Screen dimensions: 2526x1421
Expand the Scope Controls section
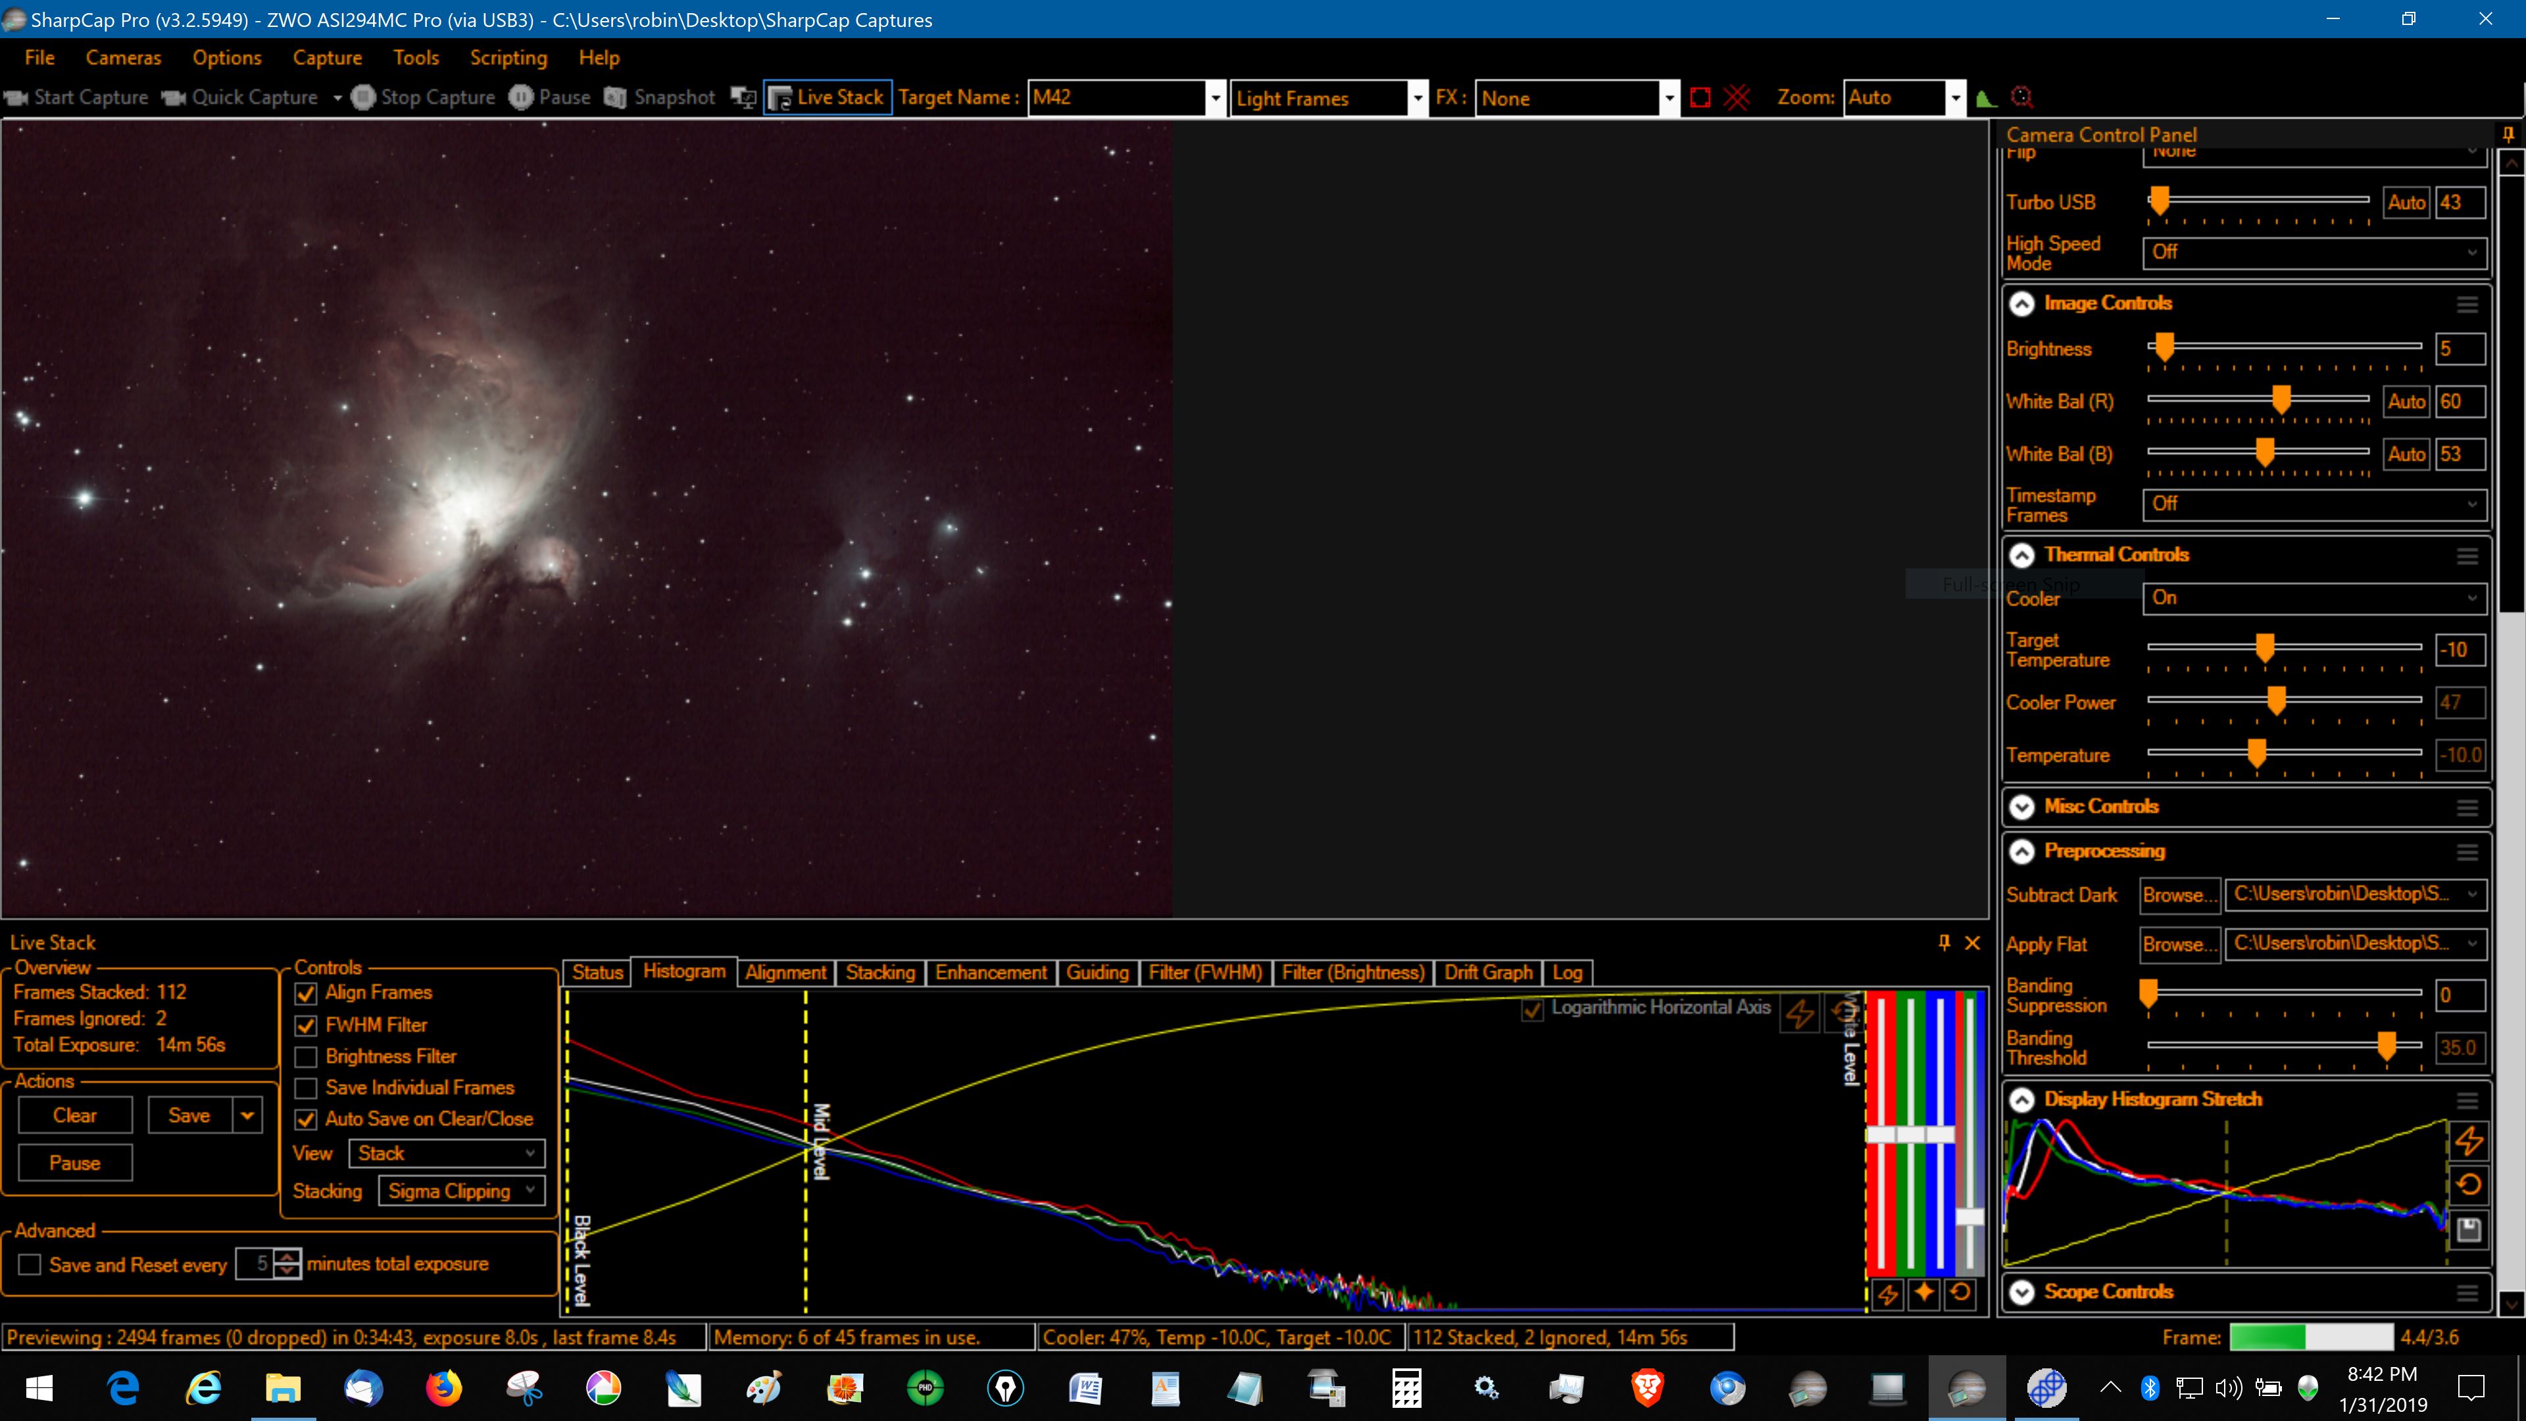click(x=2021, y=1293)
